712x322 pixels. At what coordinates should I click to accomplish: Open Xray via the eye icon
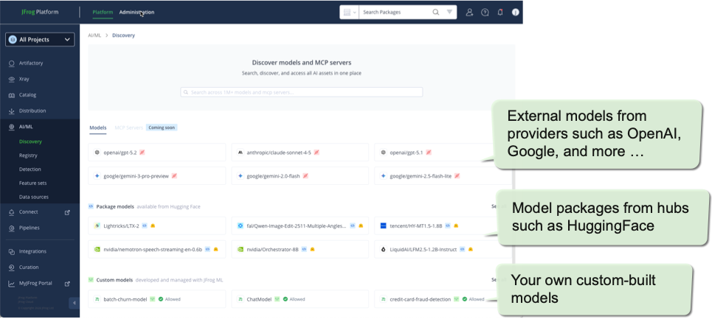tap(12, 79)
